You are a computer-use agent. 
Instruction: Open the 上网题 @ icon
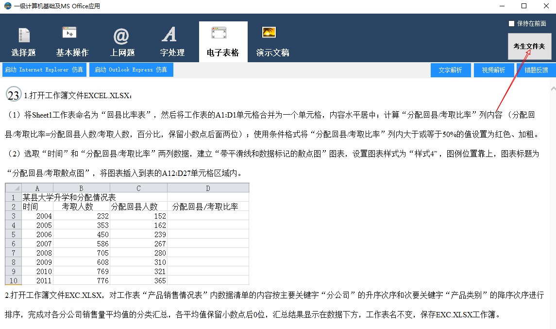121,36
